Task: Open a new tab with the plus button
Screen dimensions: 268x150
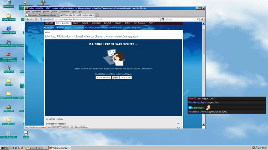Action: 97,15
